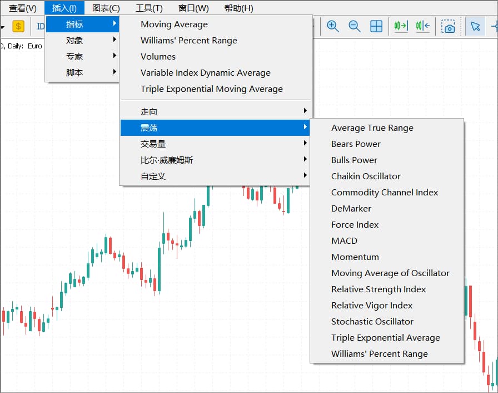498x393 pixels.
Task: Select the Tile Windows grid icon
Action: pos(377,26)
